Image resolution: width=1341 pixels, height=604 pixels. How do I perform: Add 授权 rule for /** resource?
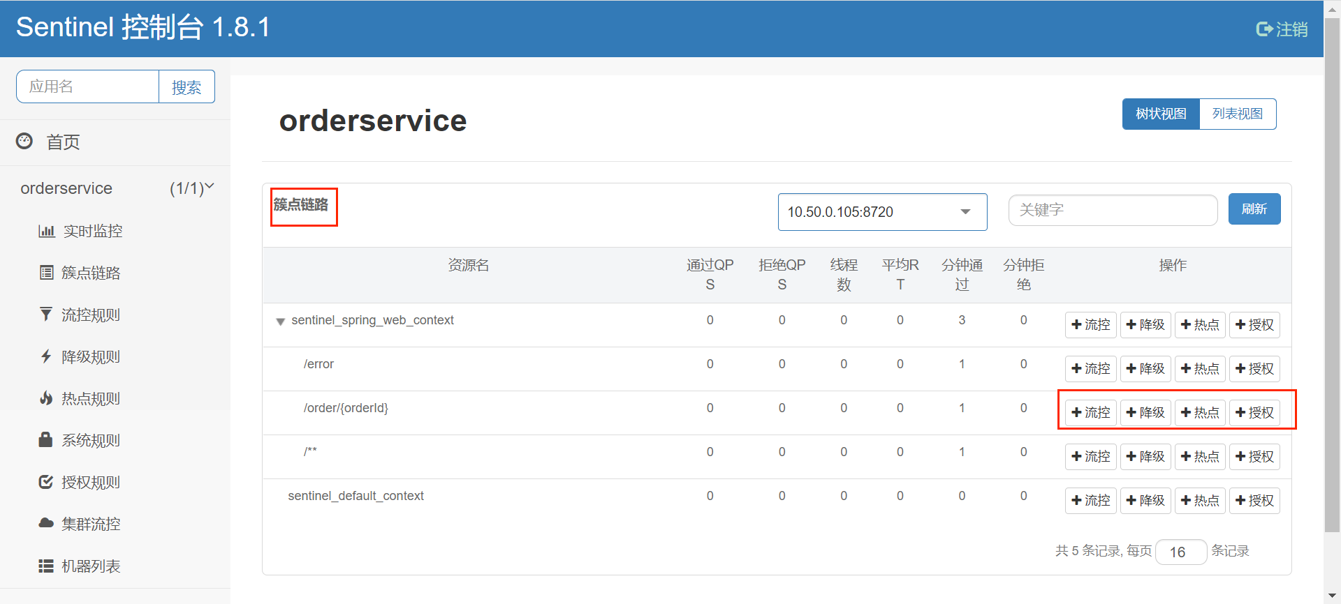1254,457
